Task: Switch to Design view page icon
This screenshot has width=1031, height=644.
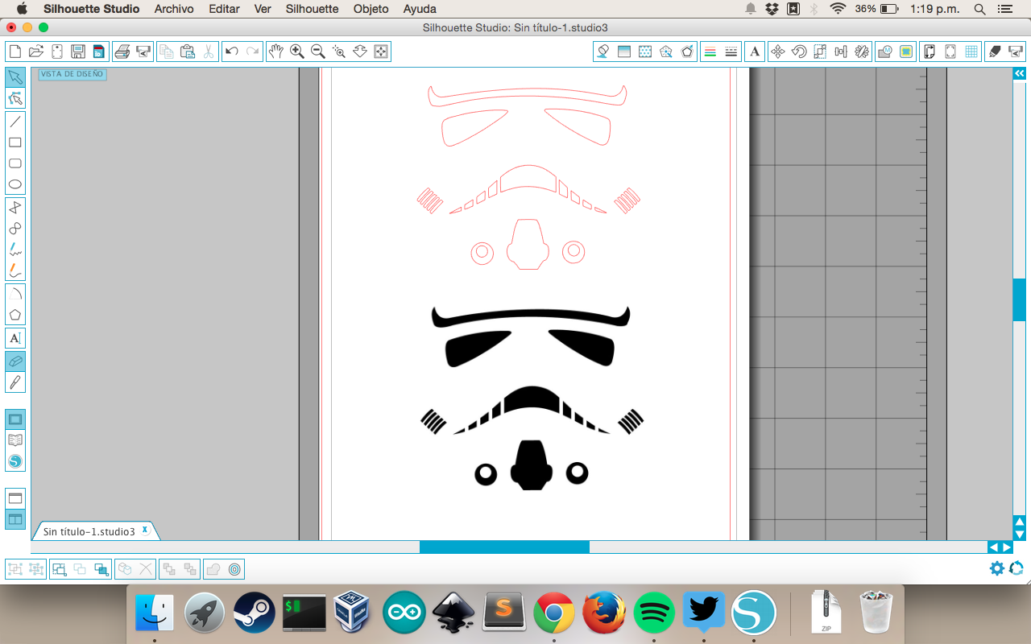Action: pos(15,419)
